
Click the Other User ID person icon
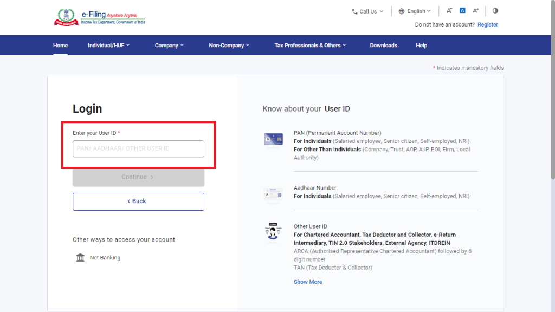pyautogui.click(x=273, y=232)
